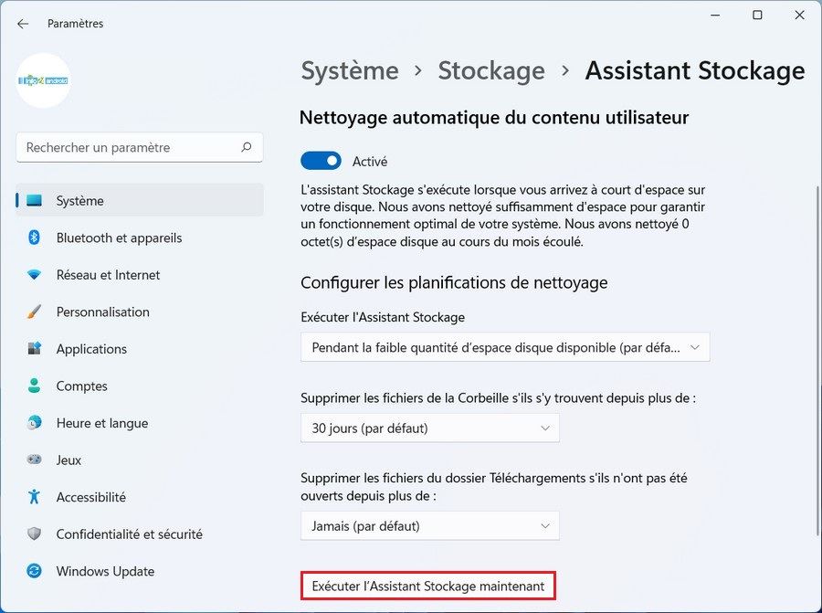Viewport: 822px width, 613px height.
Task: Open the Jeux section
Action: [68, 460]
